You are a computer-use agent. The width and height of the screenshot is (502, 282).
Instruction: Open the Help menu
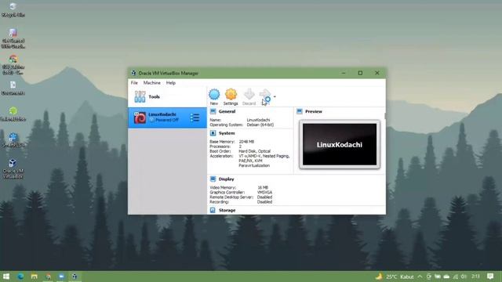[x=171, y=83]
